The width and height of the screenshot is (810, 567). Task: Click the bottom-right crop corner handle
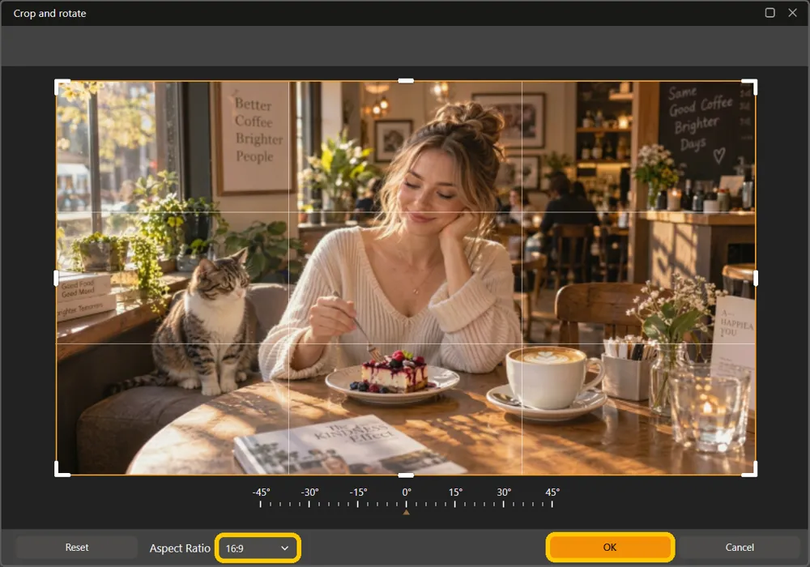tap(750, 470)
